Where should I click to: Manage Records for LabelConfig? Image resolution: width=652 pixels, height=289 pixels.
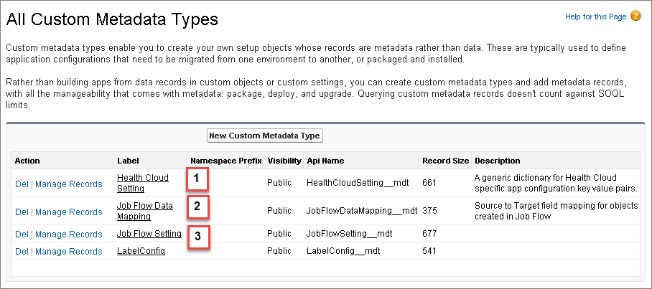(x=69, y=252)
